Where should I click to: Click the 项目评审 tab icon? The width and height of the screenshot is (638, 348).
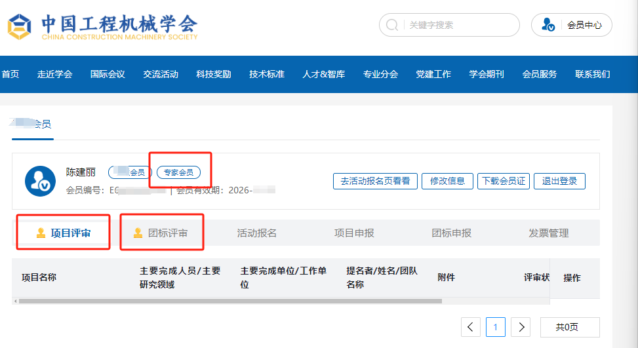[x=41, y=233]
